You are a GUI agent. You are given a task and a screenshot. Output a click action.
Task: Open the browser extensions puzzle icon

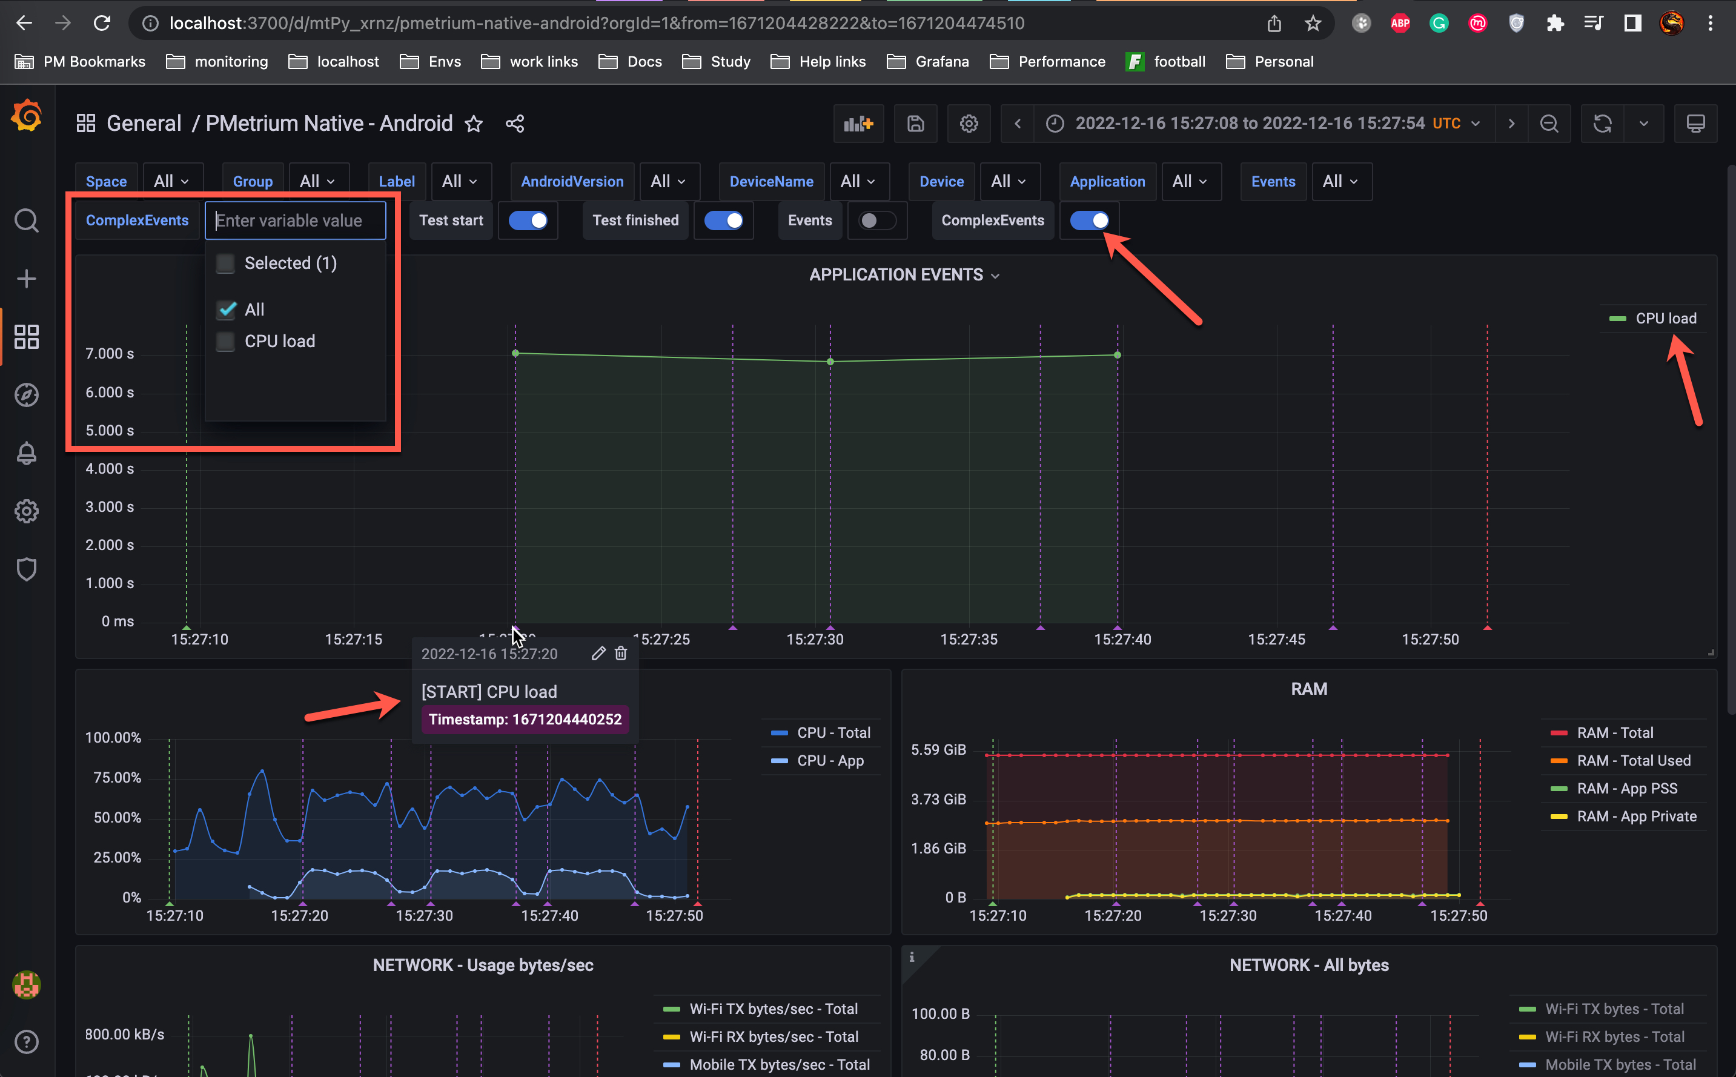1555,24
